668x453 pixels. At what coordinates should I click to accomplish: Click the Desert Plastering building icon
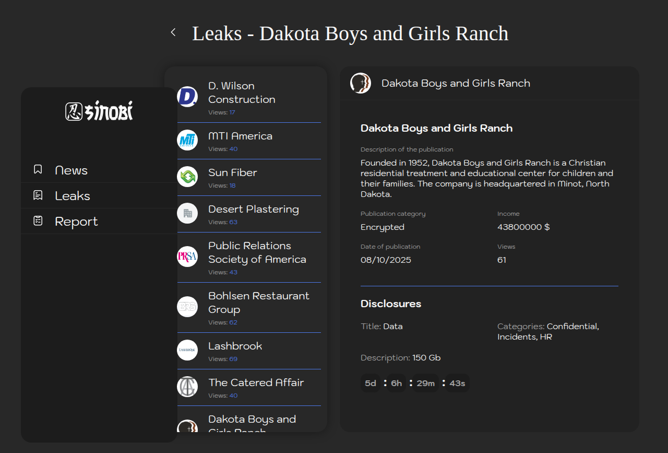coord(187,213)
